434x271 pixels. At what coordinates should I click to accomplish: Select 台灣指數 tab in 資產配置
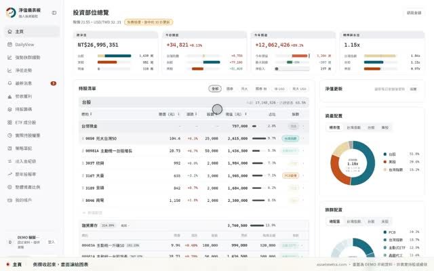coord(353,127)
